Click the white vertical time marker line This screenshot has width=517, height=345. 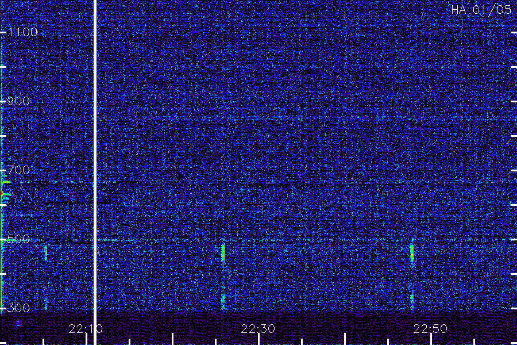point(95,172)
